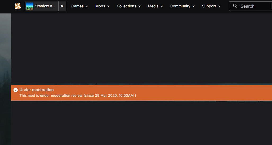272x145 pixels.
Task: Open the Games menu
Action: tap(77, 6)
